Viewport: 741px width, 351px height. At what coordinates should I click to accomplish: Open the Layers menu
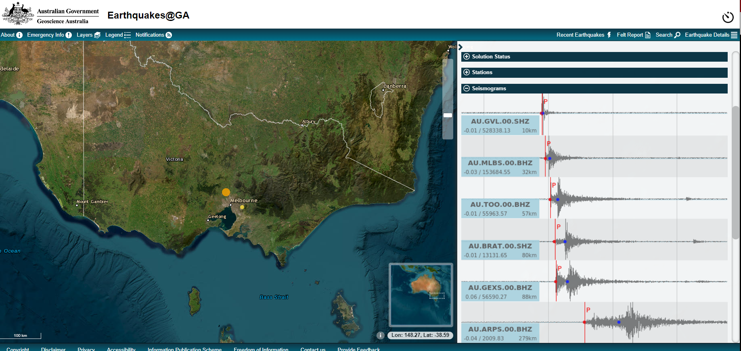(88, 35)
